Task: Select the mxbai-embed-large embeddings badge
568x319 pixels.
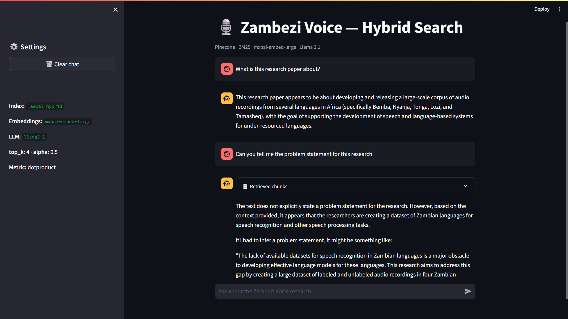Action: (x=67, y=121)
